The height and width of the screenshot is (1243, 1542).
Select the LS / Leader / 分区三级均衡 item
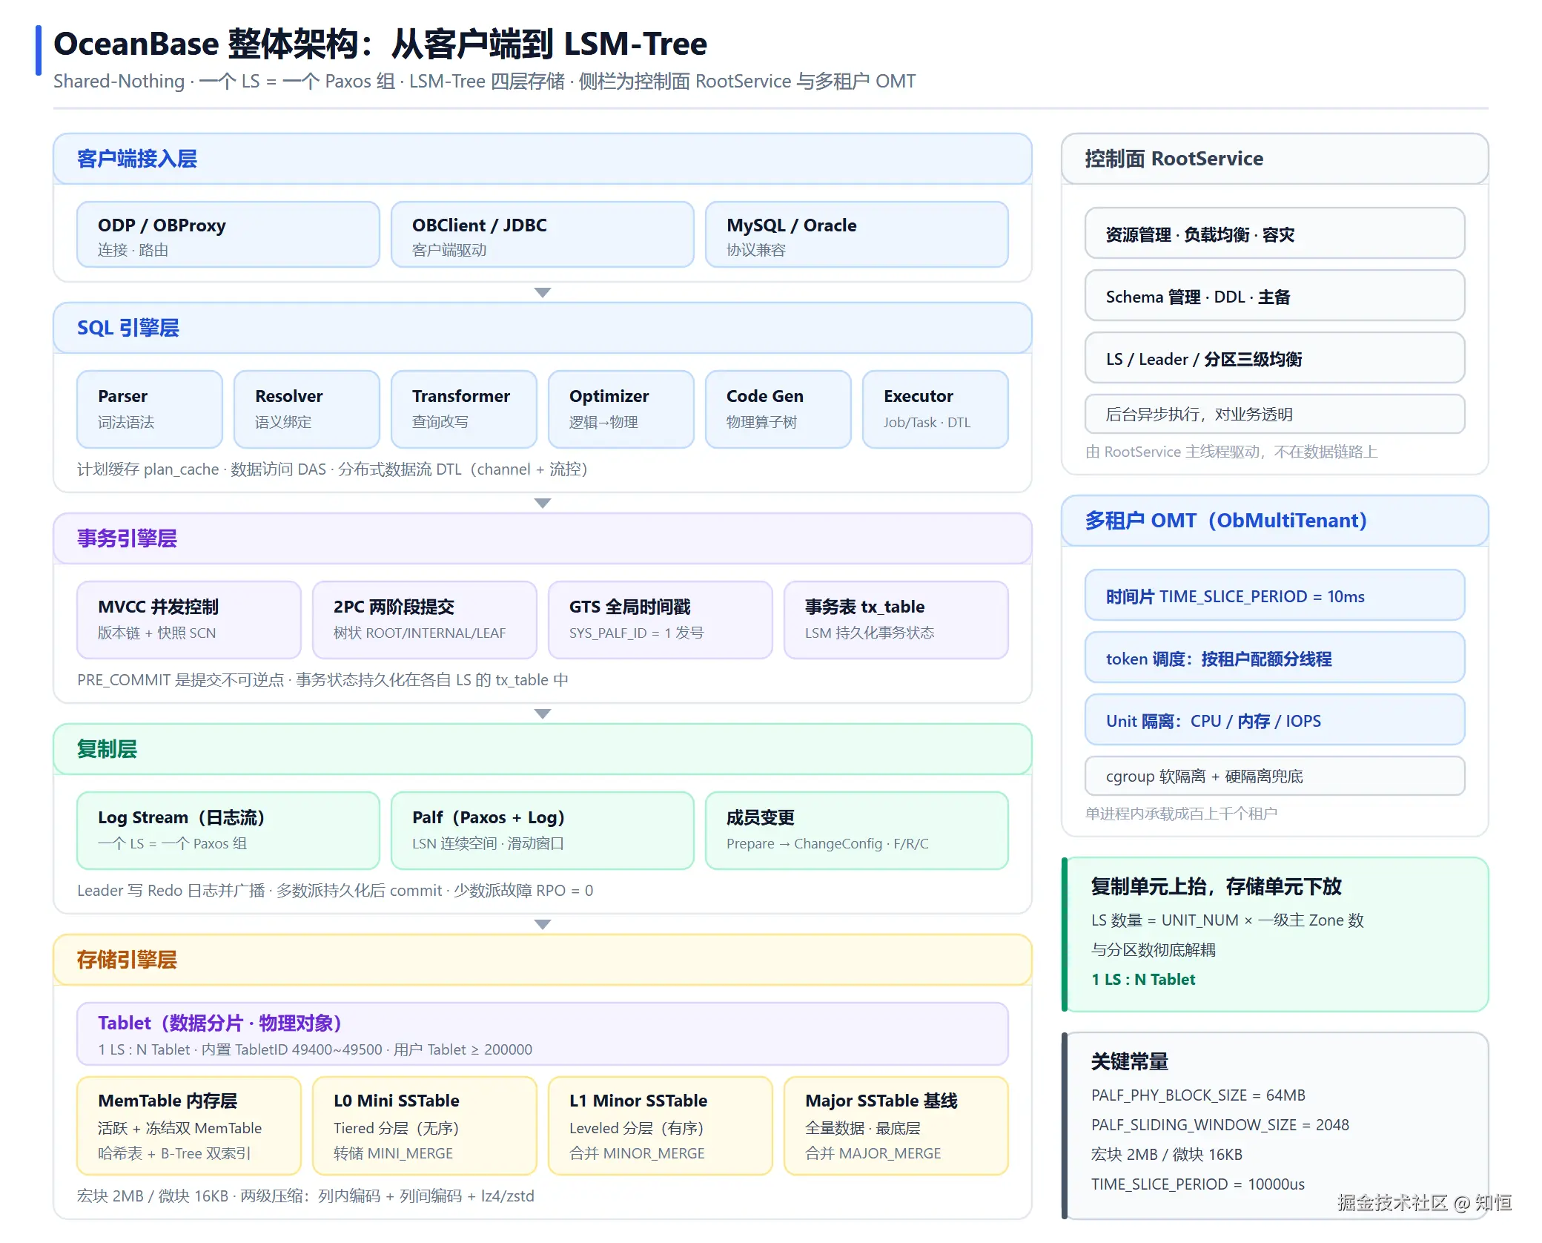click(x=1275, y=359)
